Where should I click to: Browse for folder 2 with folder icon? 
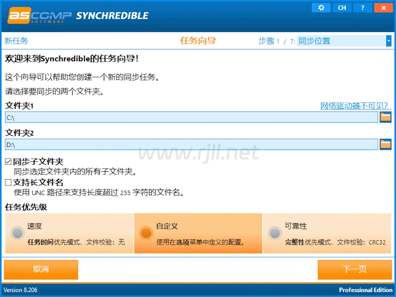click(x=385, y=144)
